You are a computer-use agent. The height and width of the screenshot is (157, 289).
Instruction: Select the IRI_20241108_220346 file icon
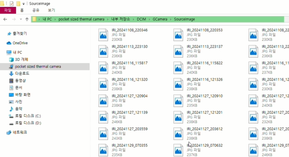(103, 35)
